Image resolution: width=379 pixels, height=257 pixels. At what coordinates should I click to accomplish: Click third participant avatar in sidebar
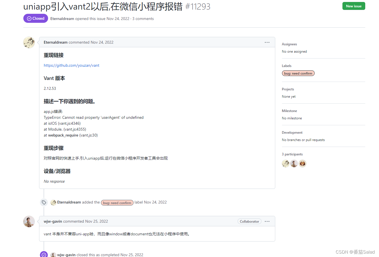303,164
